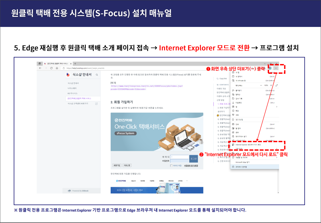
Task: Click the 로그인 button
Action: pos(193,159)
